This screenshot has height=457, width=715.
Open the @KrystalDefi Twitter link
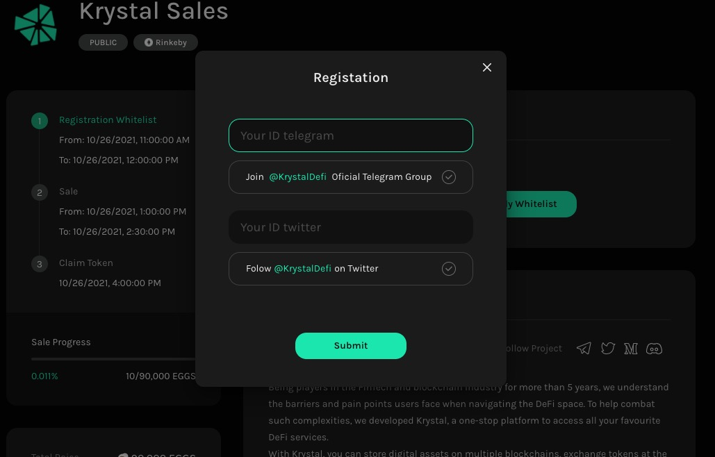[x=302, y=269]
